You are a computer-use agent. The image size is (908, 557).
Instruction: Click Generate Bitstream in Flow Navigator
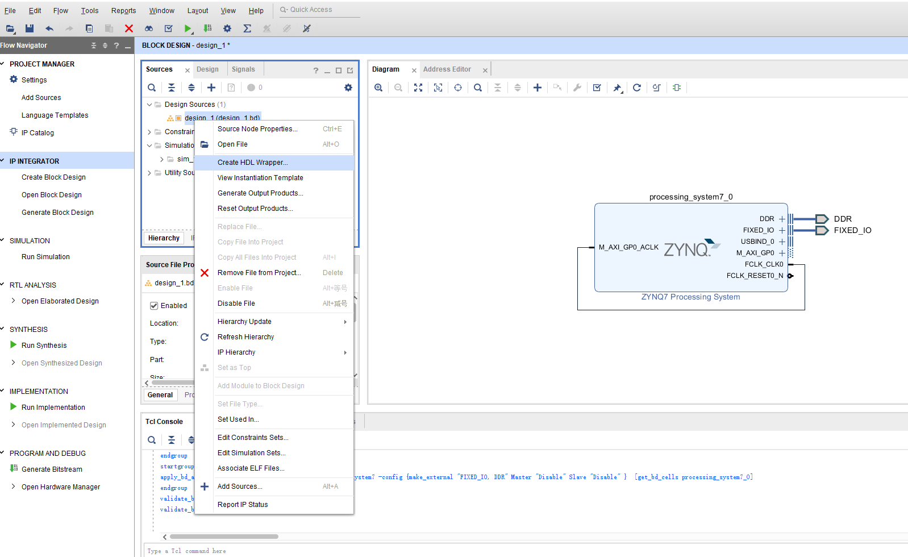point(52,469)
